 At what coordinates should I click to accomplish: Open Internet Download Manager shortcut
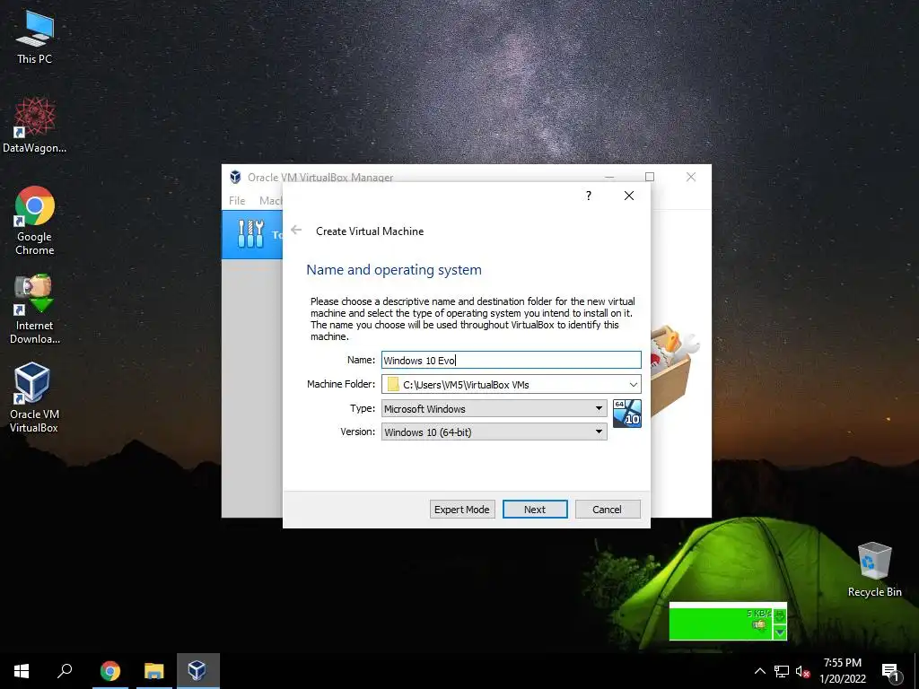35,309
